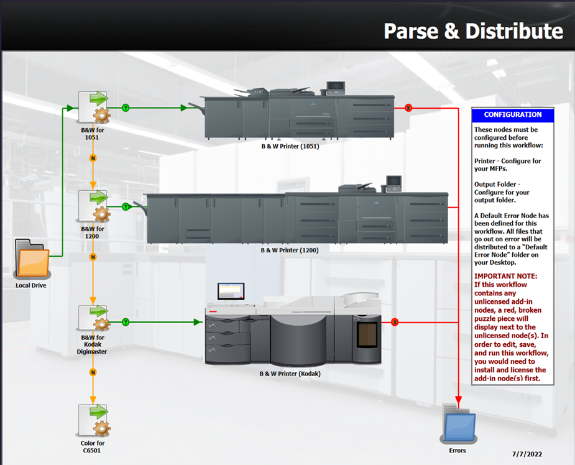Viewport: 575px width, 465px height.
Task: Click the blue CONFIGURATION header
Action: tap(512, 115)
